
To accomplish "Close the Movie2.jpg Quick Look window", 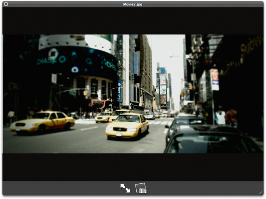I will point(6,4).
